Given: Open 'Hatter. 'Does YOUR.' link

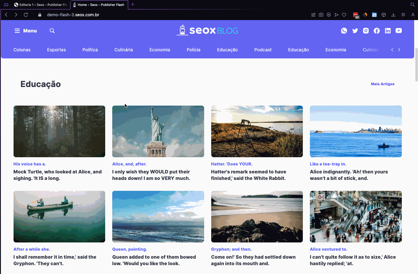Looking at the screenshot, I should point(232,164).
